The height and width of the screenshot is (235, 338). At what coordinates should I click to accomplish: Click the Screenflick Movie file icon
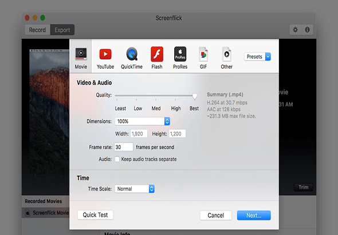[27, 213]
